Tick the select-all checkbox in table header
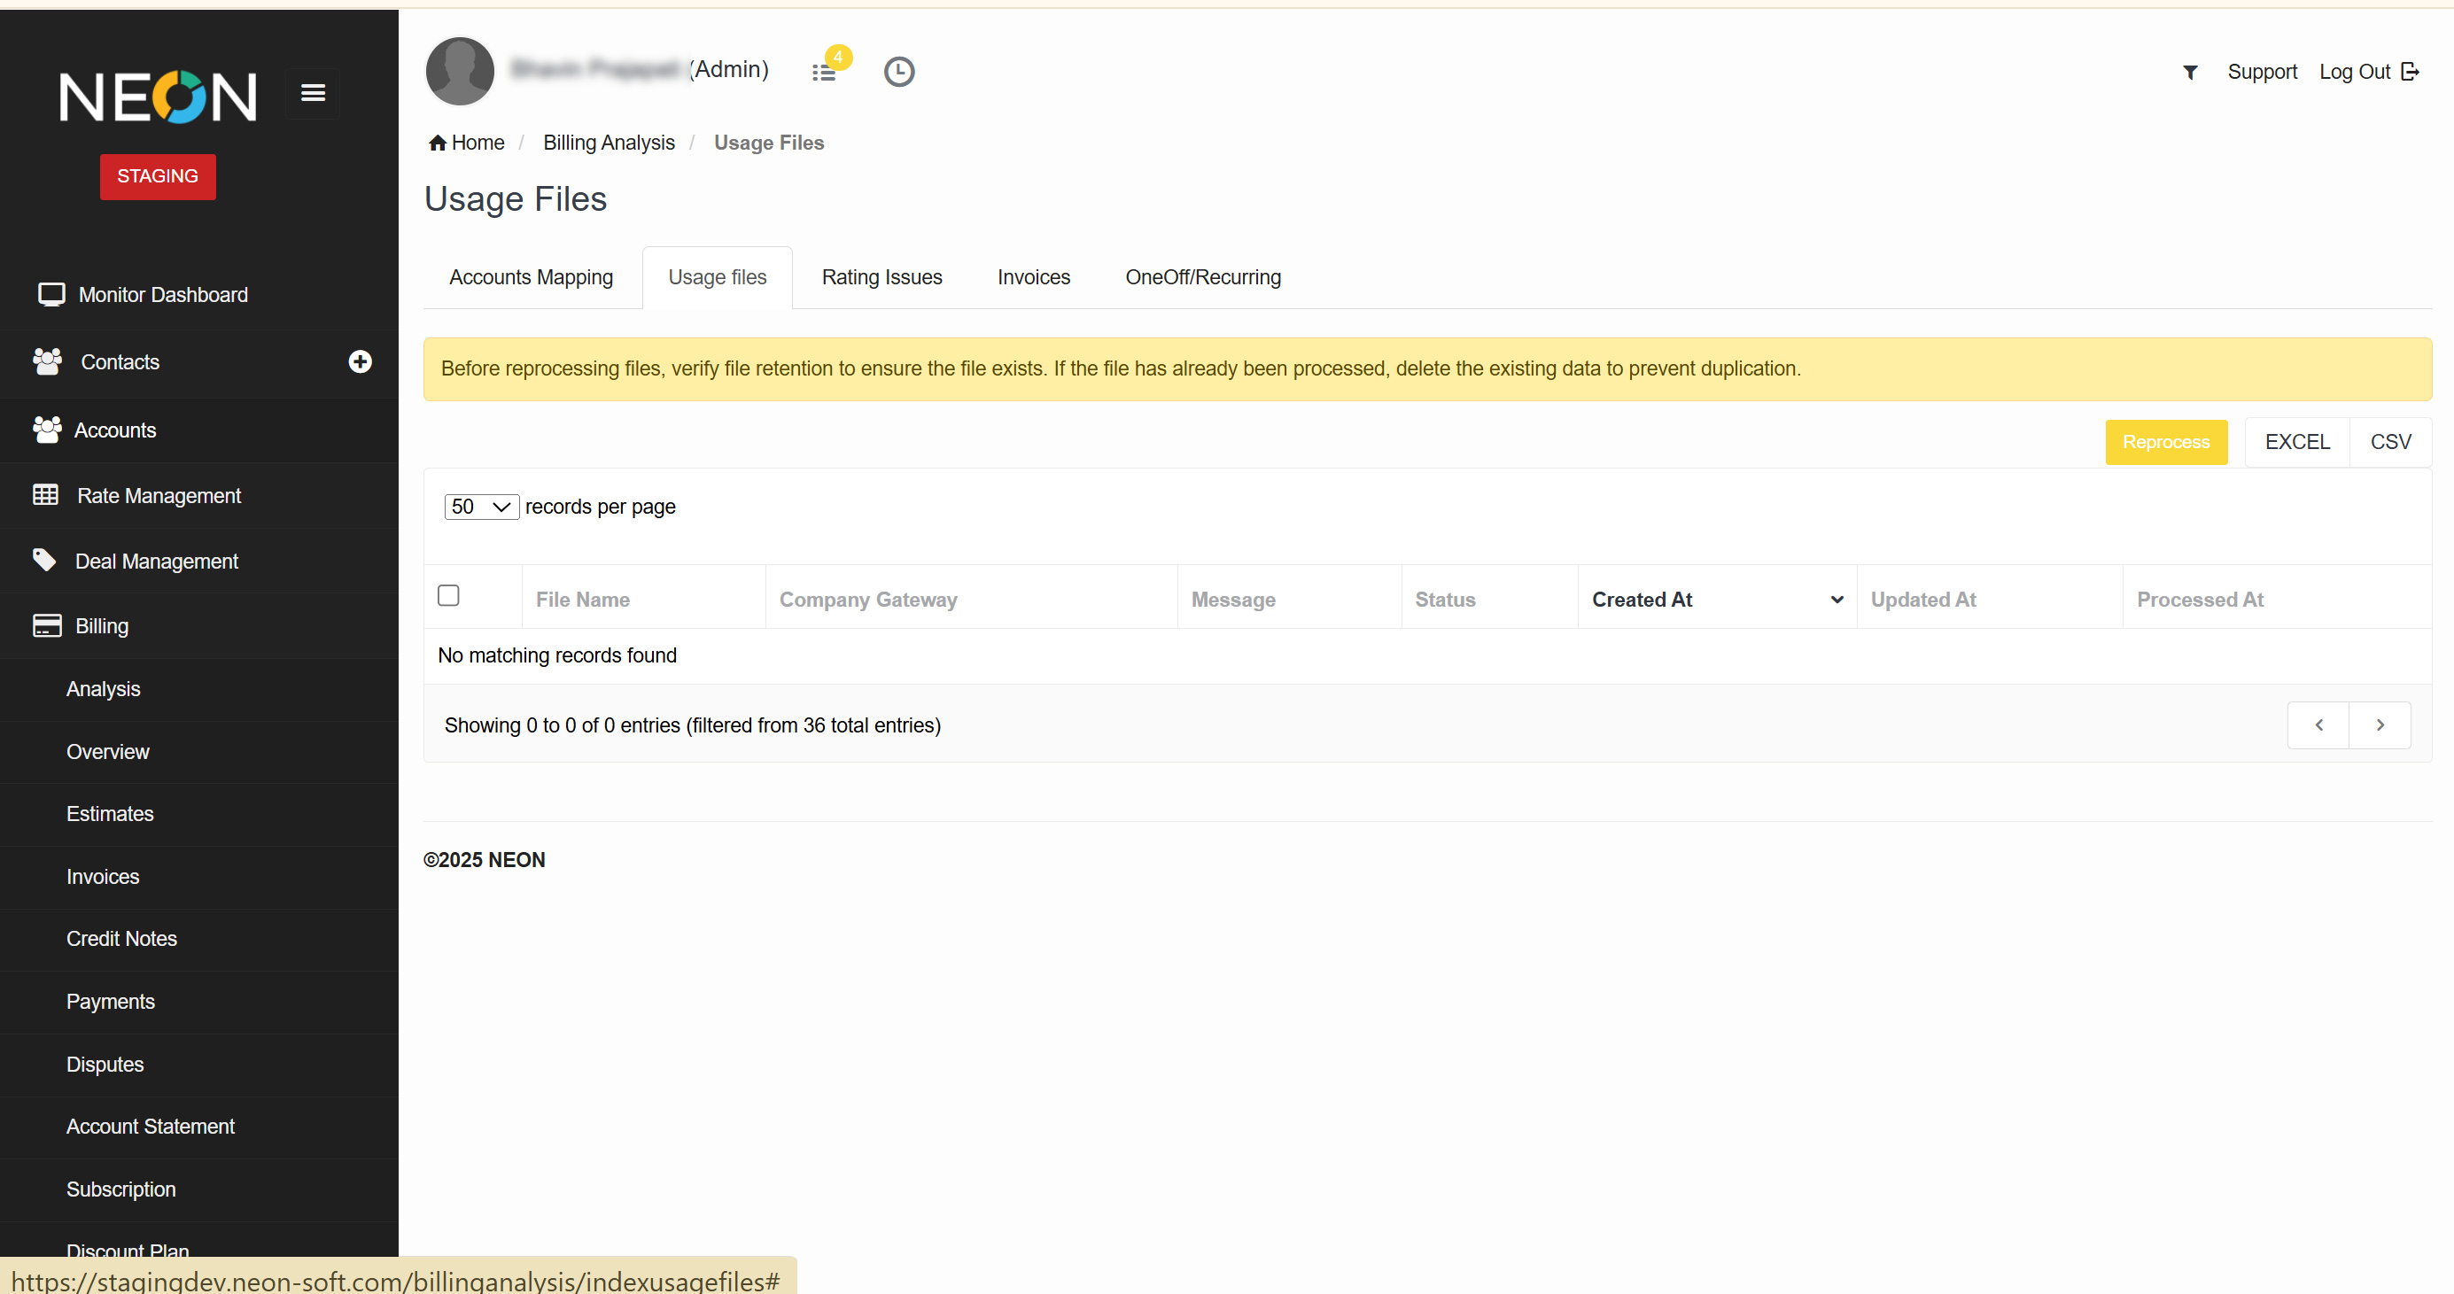 click(x=447, y=596)
